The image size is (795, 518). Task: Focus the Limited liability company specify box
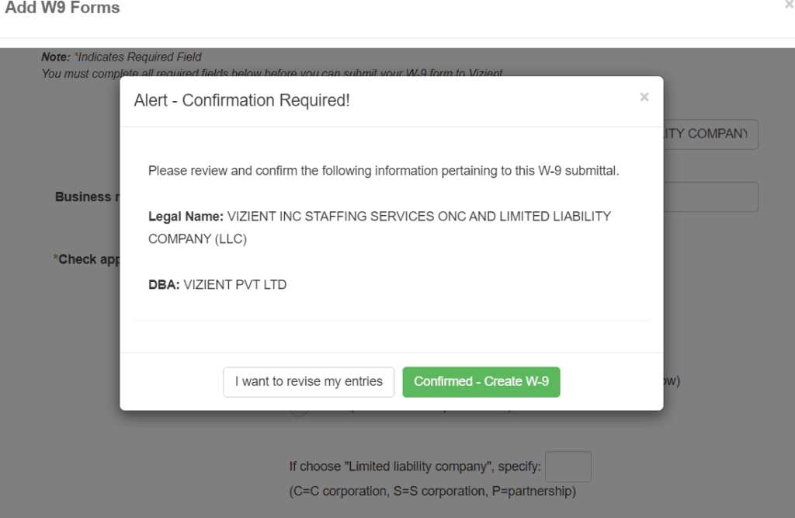coord(568,467)
